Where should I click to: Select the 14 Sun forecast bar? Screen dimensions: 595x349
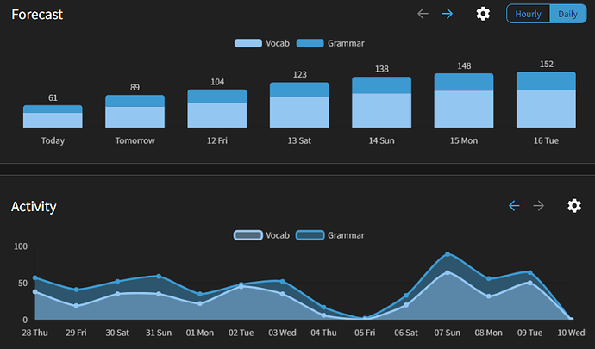pos(381,103)
